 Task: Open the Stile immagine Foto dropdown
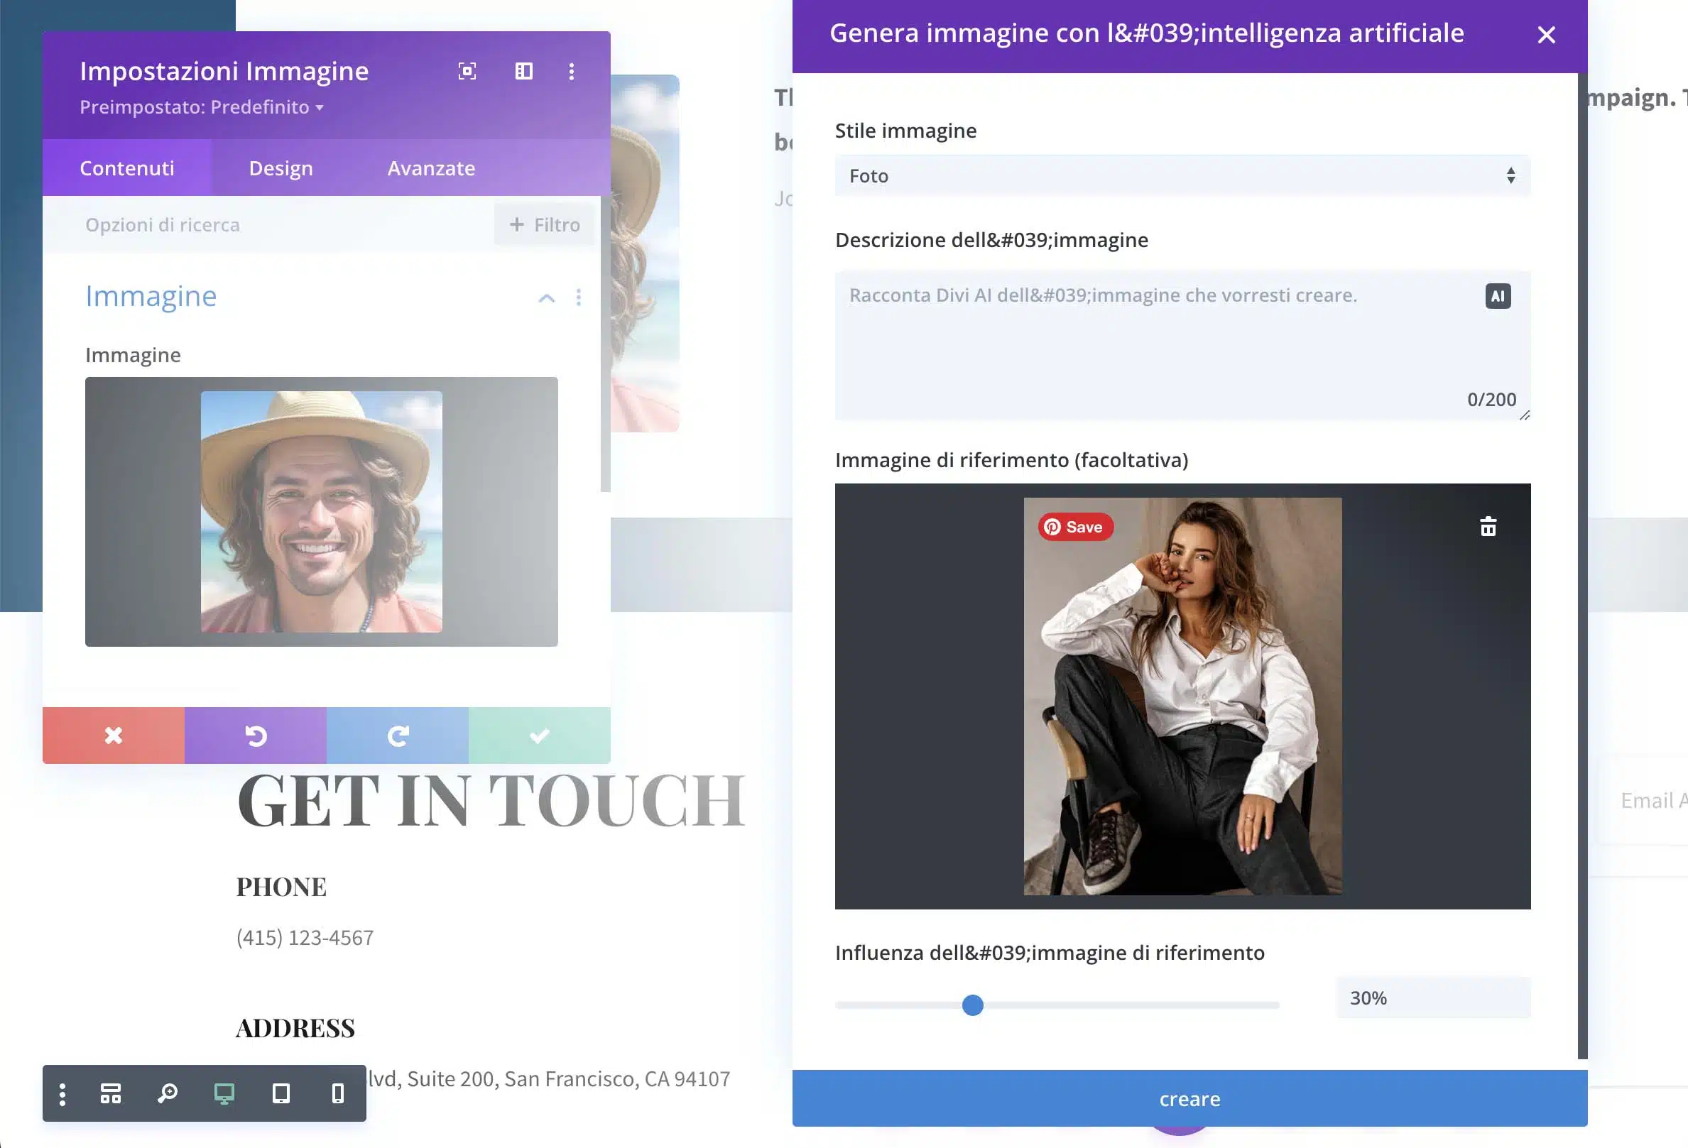(1182, 176)
